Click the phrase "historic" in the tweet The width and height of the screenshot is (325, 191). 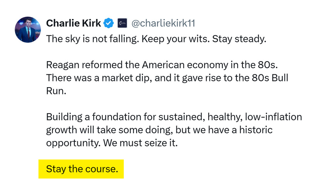tap(256, 130)
